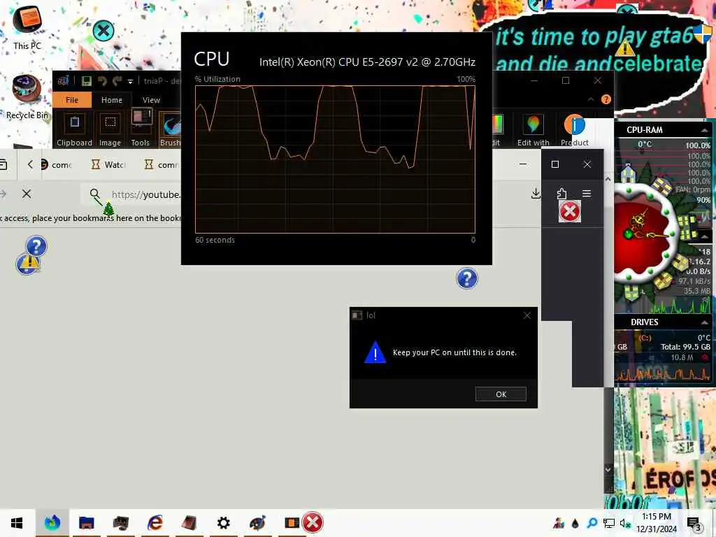
Task: Click the Paint redo arrow
Action: click(117, 81)
